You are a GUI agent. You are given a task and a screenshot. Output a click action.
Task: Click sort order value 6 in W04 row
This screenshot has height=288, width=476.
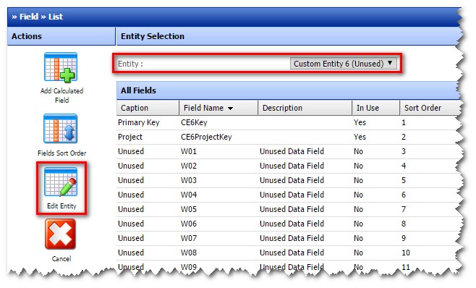[404, 195]
